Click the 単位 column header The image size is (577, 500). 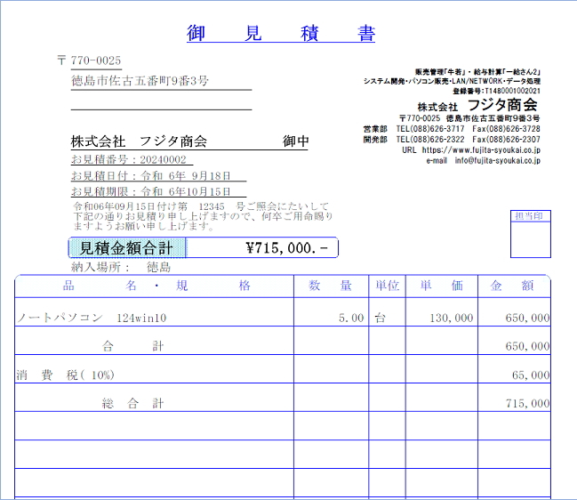pyautogui.click(x=387, y=286)
